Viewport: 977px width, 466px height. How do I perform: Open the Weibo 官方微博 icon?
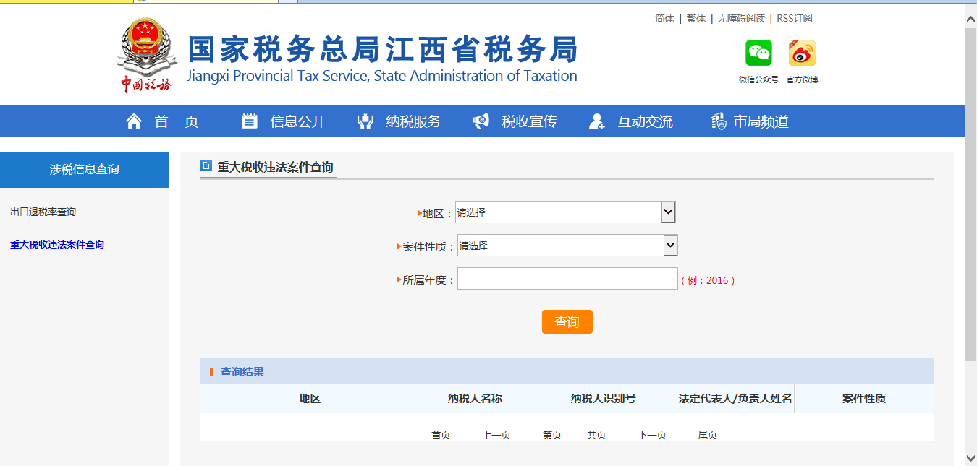point(802,52)
